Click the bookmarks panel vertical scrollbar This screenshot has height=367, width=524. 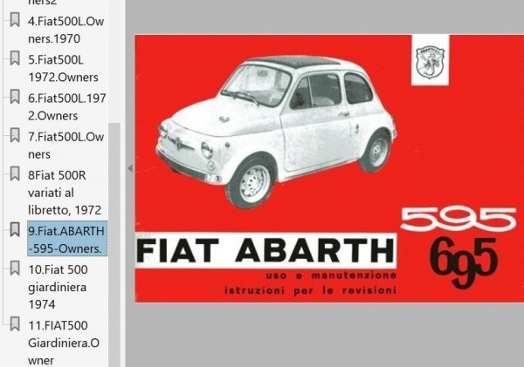pyautogui.click(x=114, y=245)
